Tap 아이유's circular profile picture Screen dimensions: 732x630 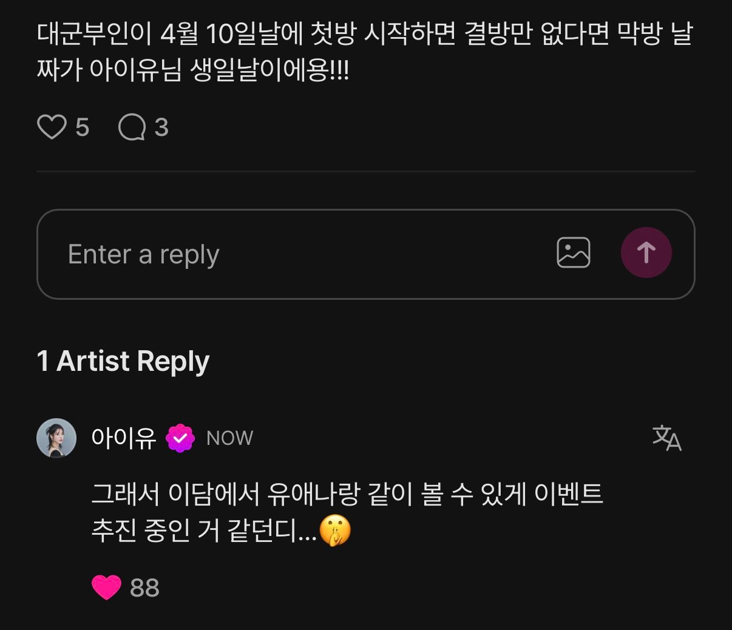[x=56, y=436]
